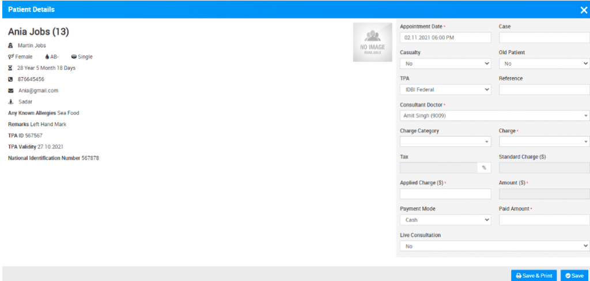
Task: Click the phone icon beside 876645456
Action: click(x=10, y=79)
